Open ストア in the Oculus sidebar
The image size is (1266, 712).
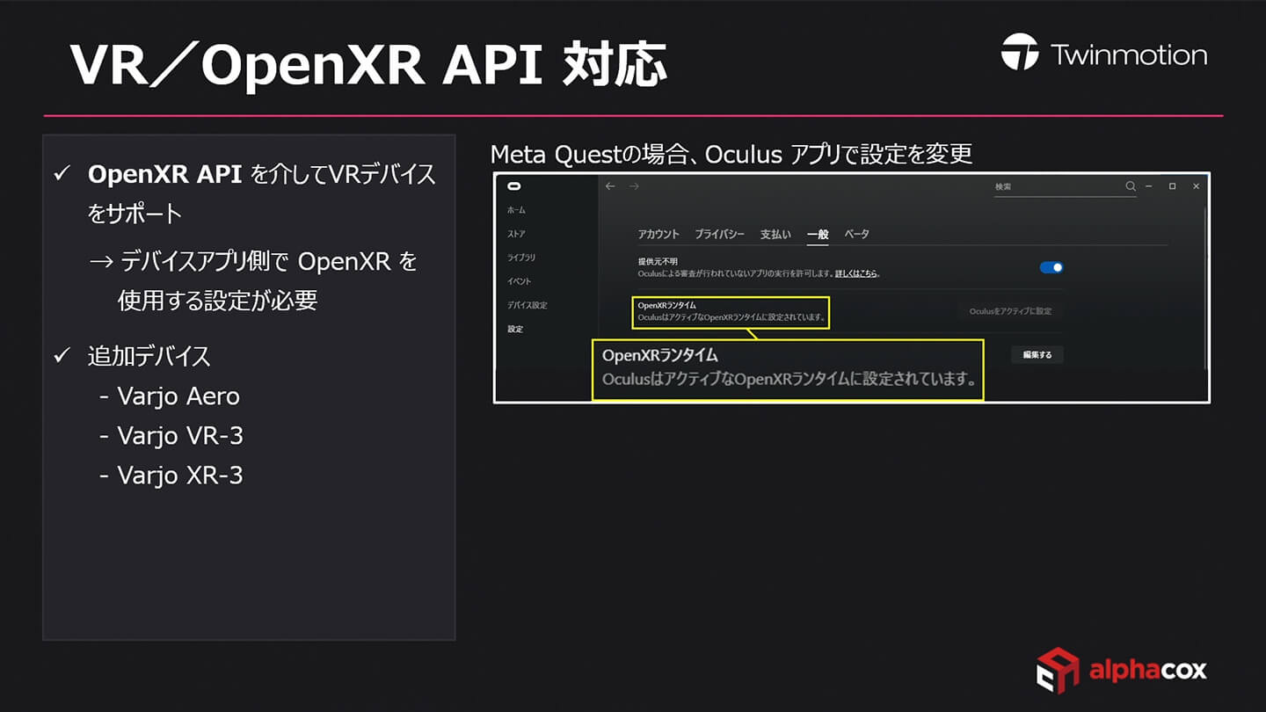pyautogui.click(x=517, y=234)
